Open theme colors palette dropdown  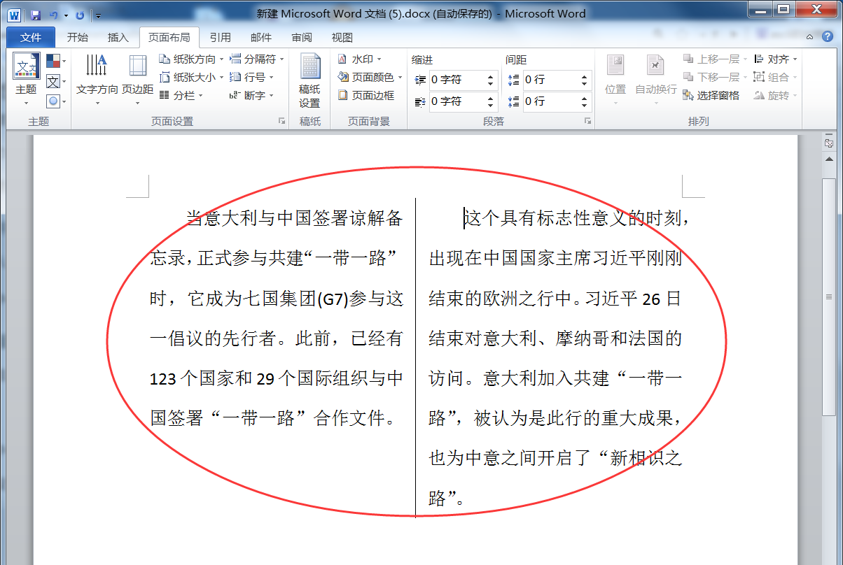pos(56,62)
